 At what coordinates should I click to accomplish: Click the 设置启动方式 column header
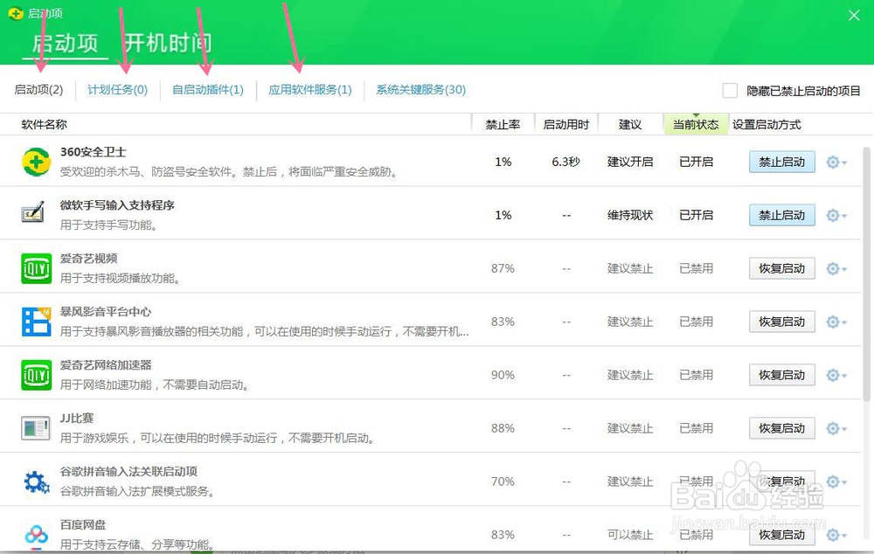point(766,125)
